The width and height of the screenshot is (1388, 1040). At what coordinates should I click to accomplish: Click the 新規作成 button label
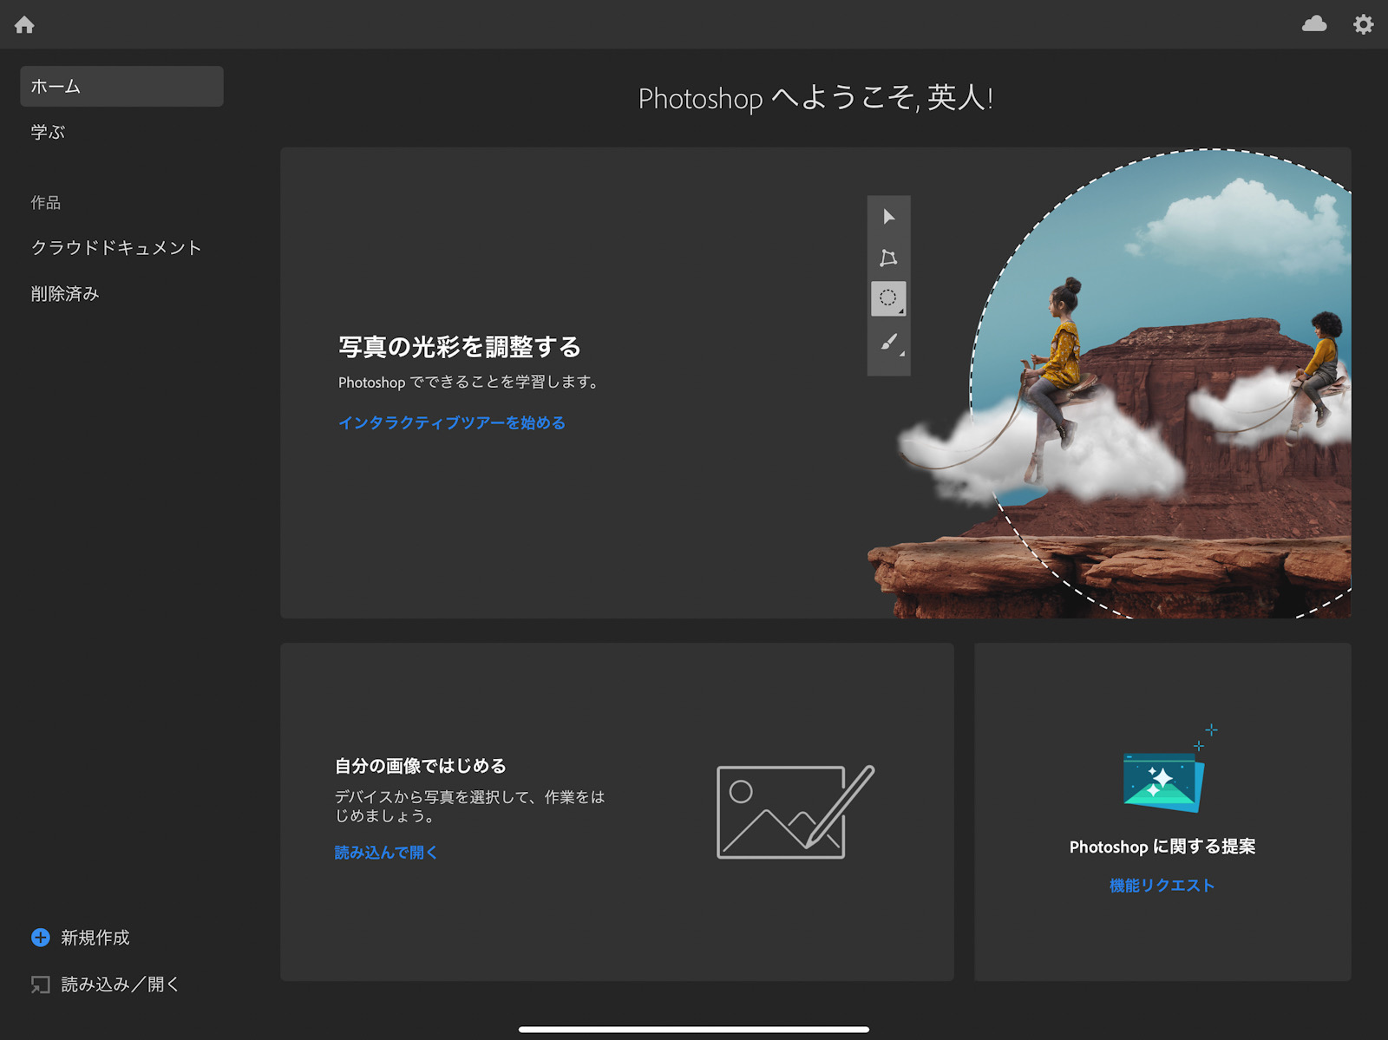click(x=95, y=938)
